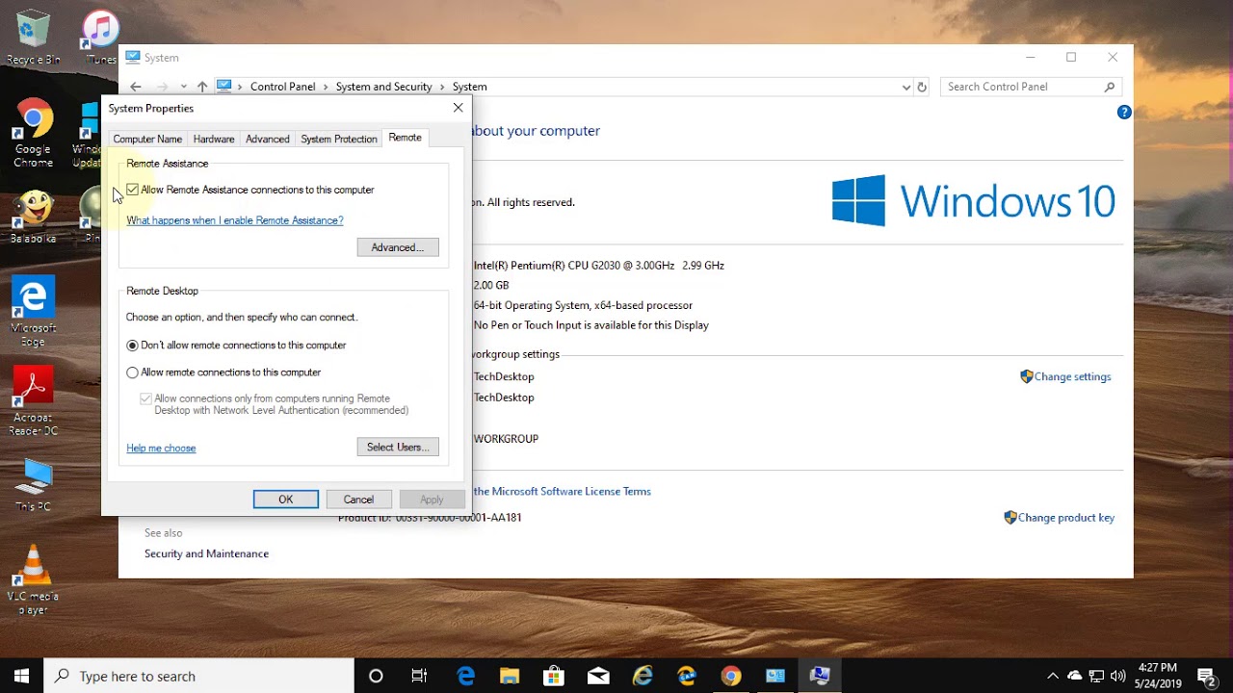The height and width of the screenshot is (693, 1233).
Task: Click the network icon in system tray
Action: 1096,676
